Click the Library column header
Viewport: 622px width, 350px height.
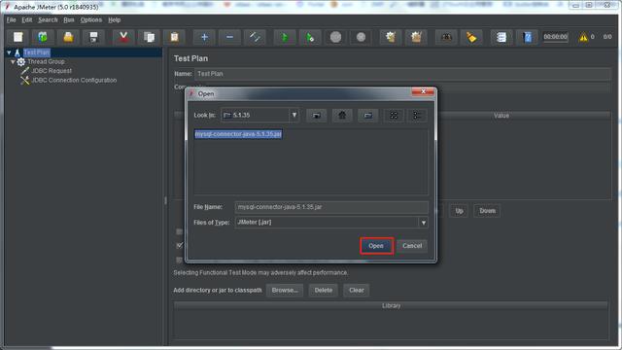[x=391, y=305]
